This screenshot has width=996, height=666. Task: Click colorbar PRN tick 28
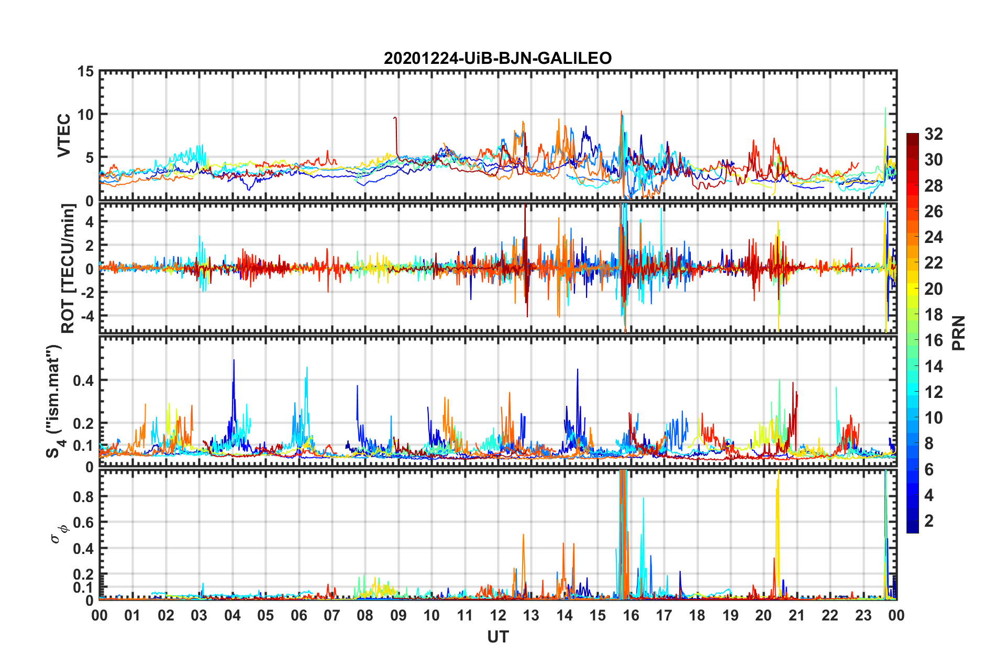click(x=934, y=186)
